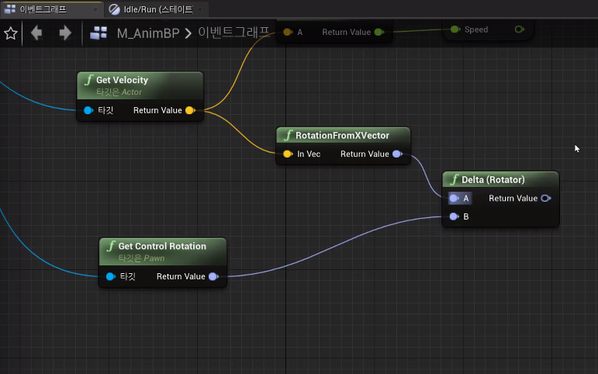Click the green Return Value pin at top
This screenshot has width=598, height=374.
point(379,32)
